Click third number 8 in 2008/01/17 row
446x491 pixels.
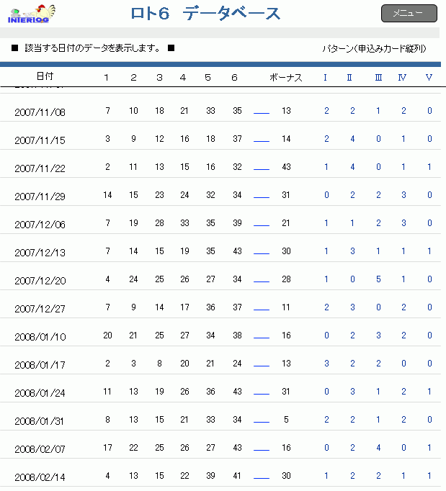[x=159, y=364]
